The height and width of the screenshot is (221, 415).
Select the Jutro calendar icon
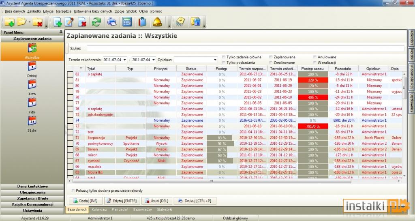[x=32, y=84]
